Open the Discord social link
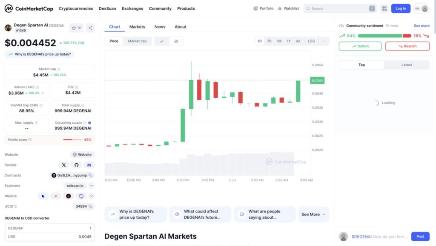This screenshot has height=246, width=436. (x=89, y=165)
